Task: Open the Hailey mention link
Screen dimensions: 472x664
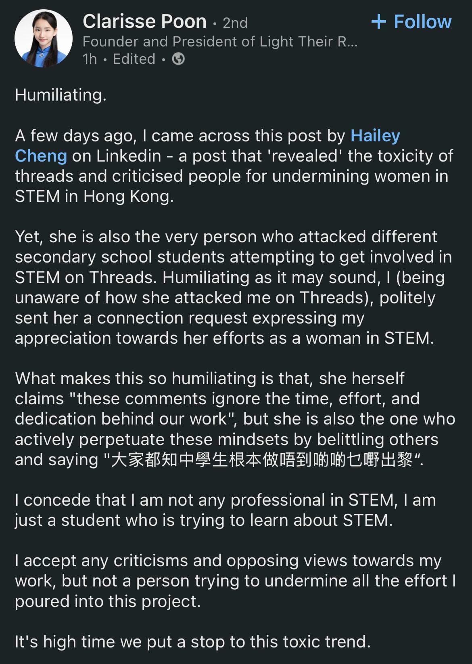Action: point(375,136)
